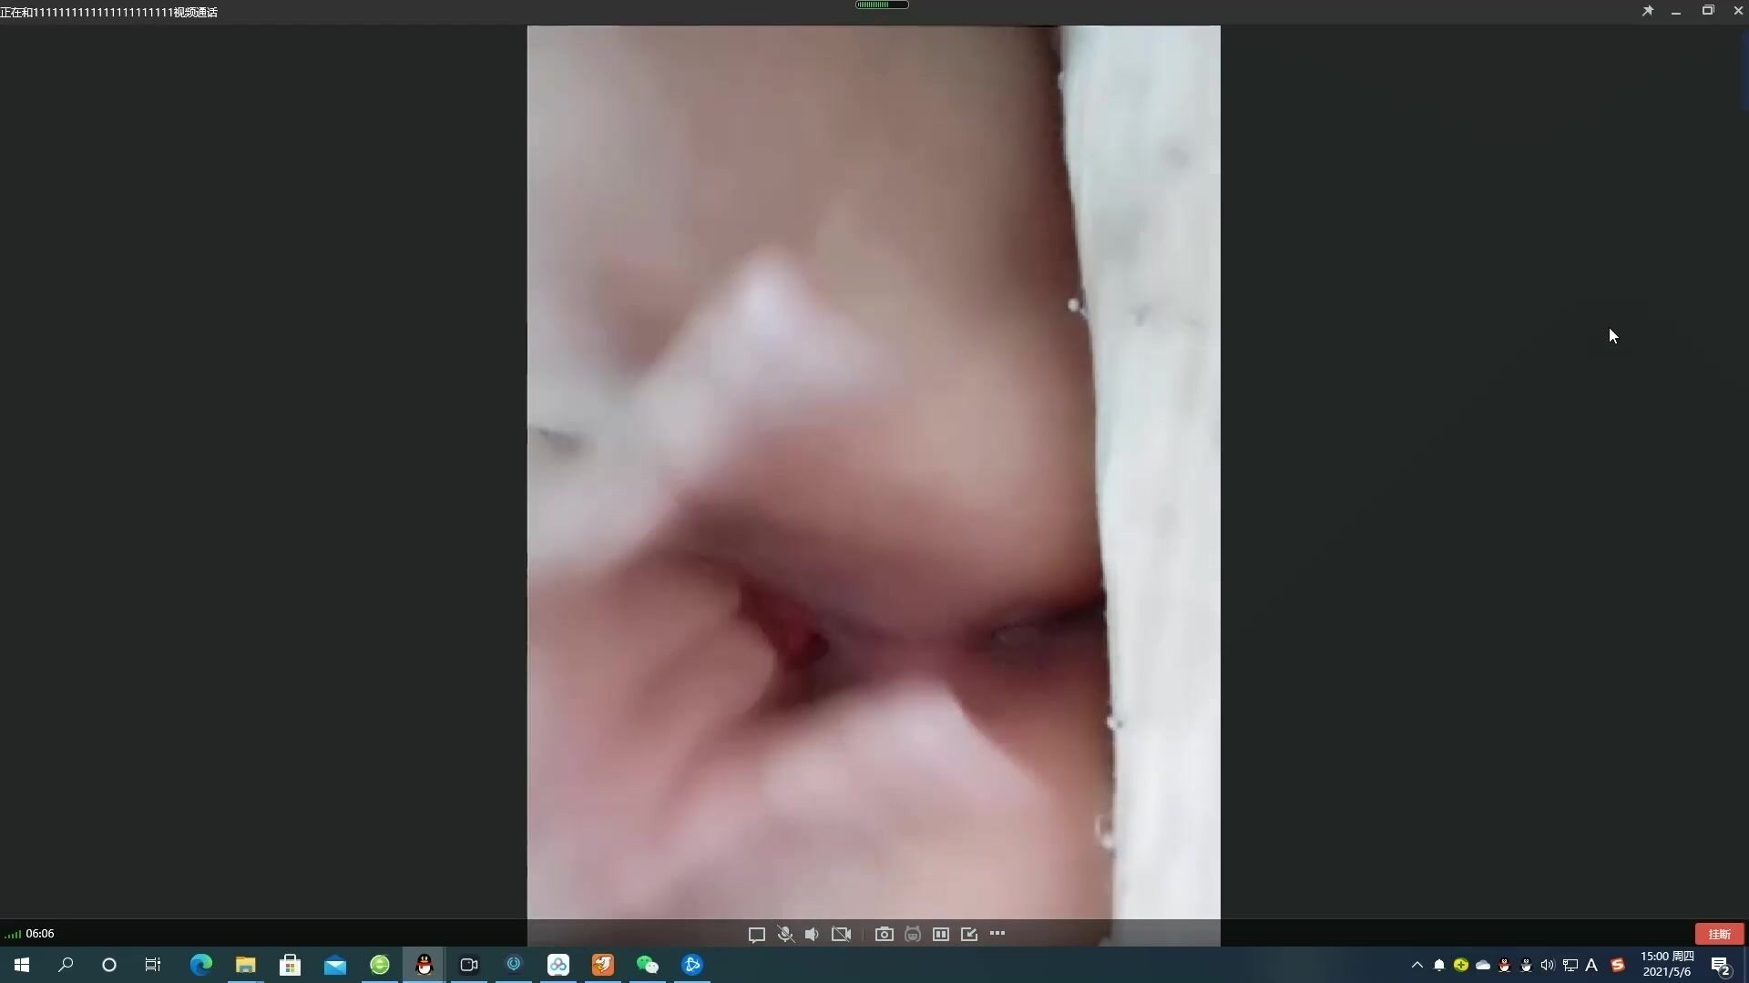
Task: Expand the more options ellipsis menu
Action: pos(997,934)
